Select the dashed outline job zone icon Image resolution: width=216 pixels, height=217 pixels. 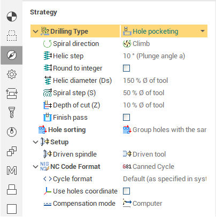click(12, 36)
